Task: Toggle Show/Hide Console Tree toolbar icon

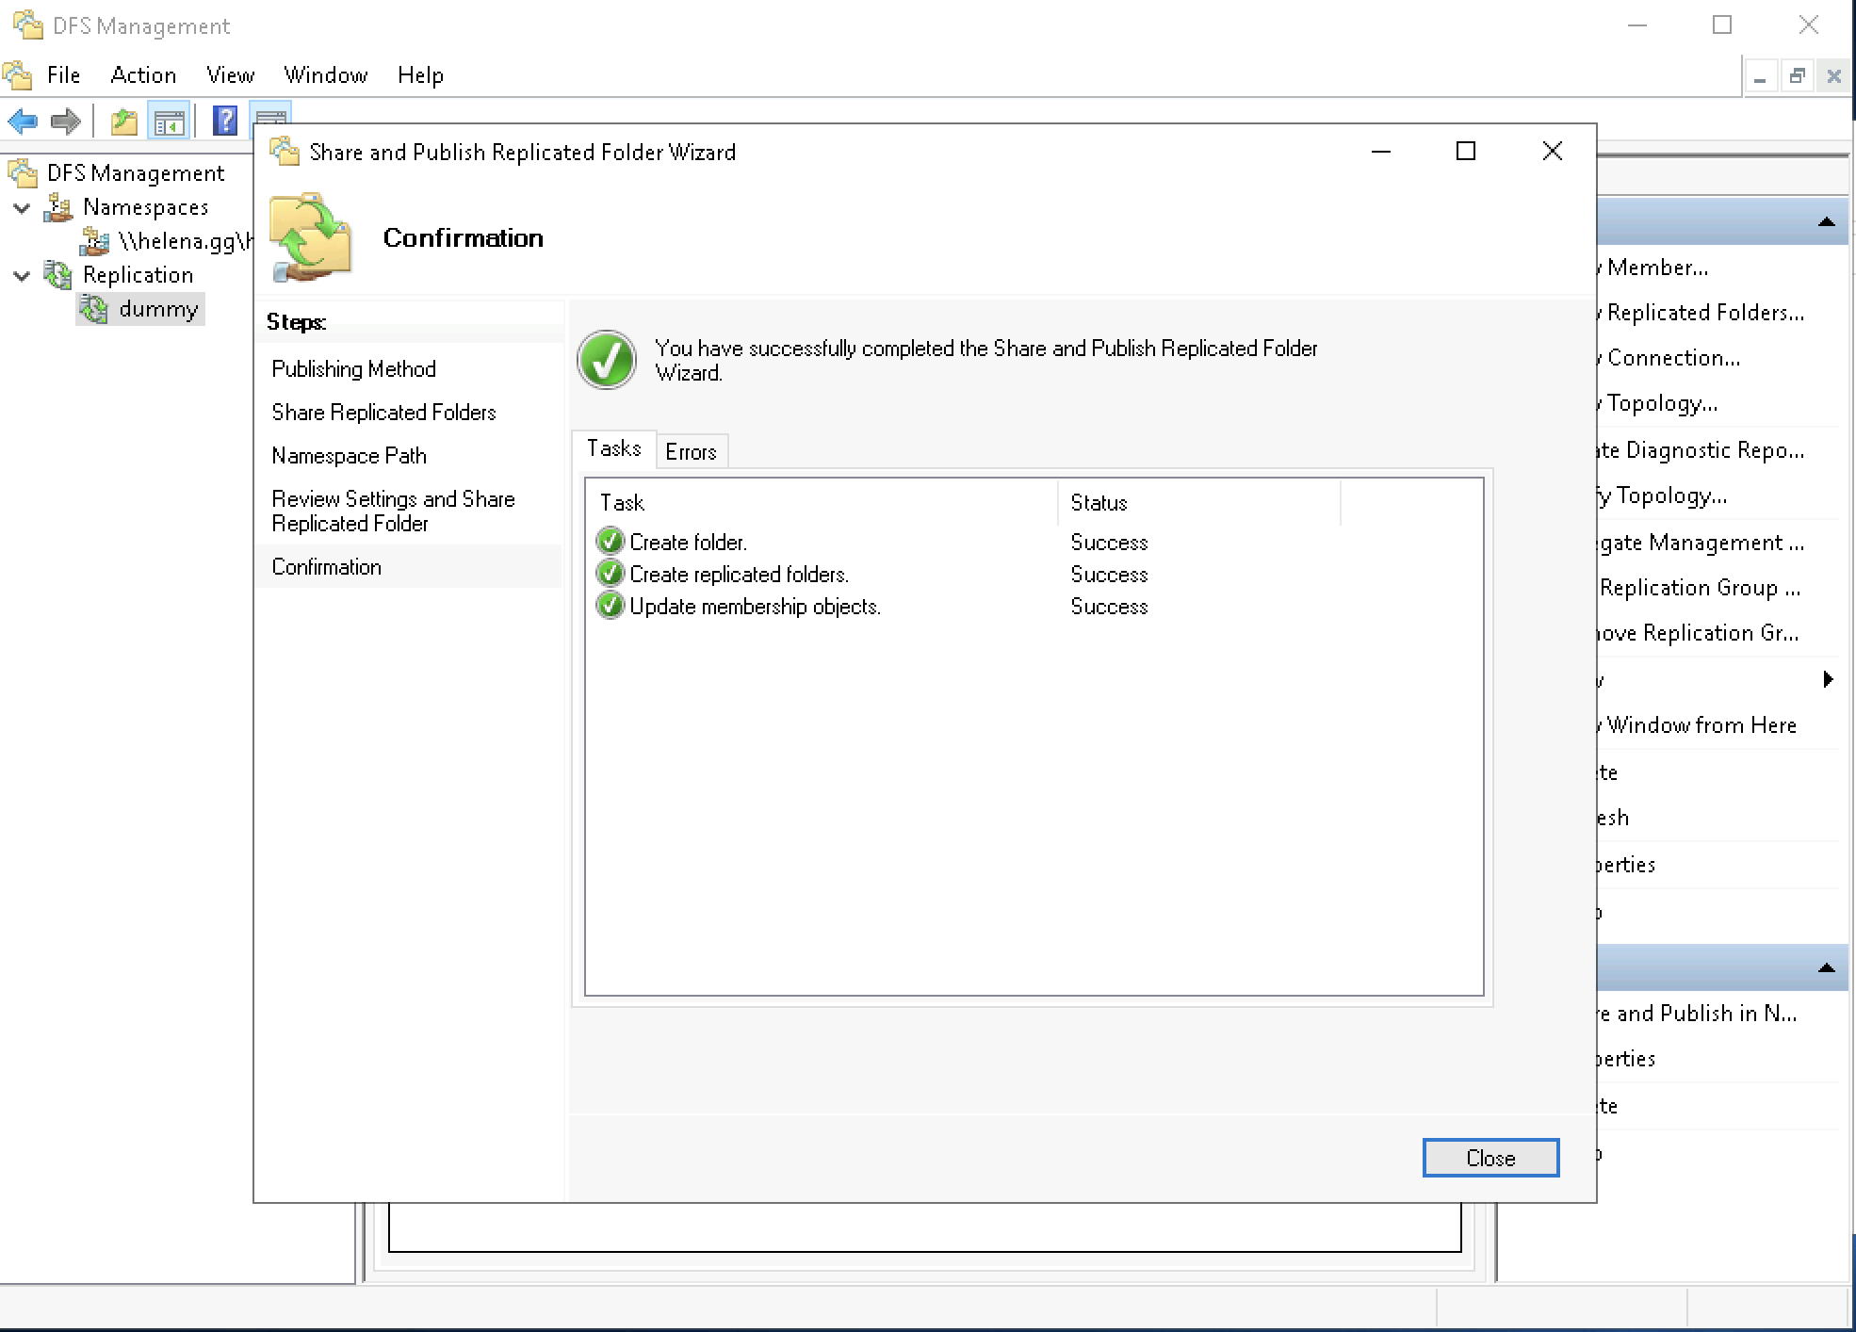Action: pyautogui.click(x=170, y=122)
